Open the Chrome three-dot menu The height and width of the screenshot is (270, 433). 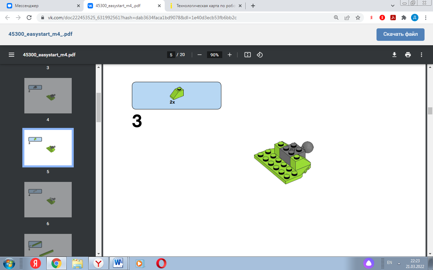click(426, 18)
